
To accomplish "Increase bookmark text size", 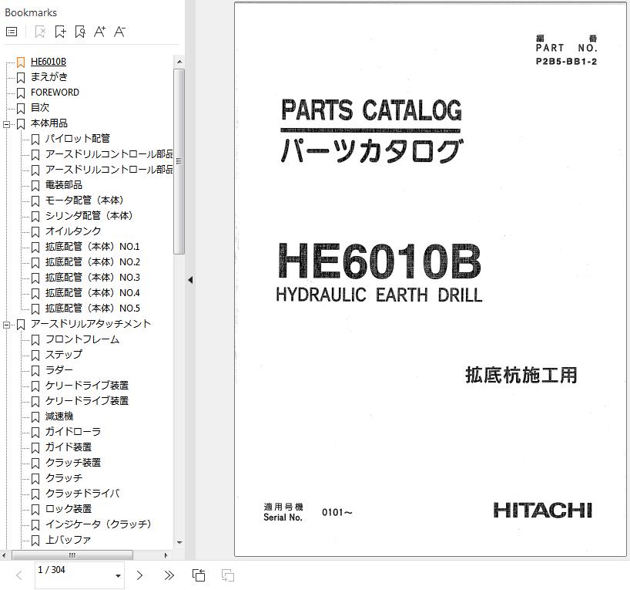I will pos(99,32).
